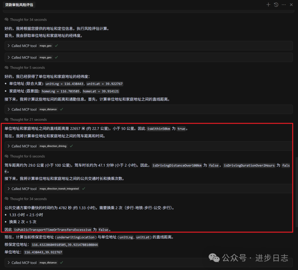Screen dimensions: 298x270
Task: Click the 1.33 小时 < 2.5 小时 bullet
Action: tap(26, 215)
